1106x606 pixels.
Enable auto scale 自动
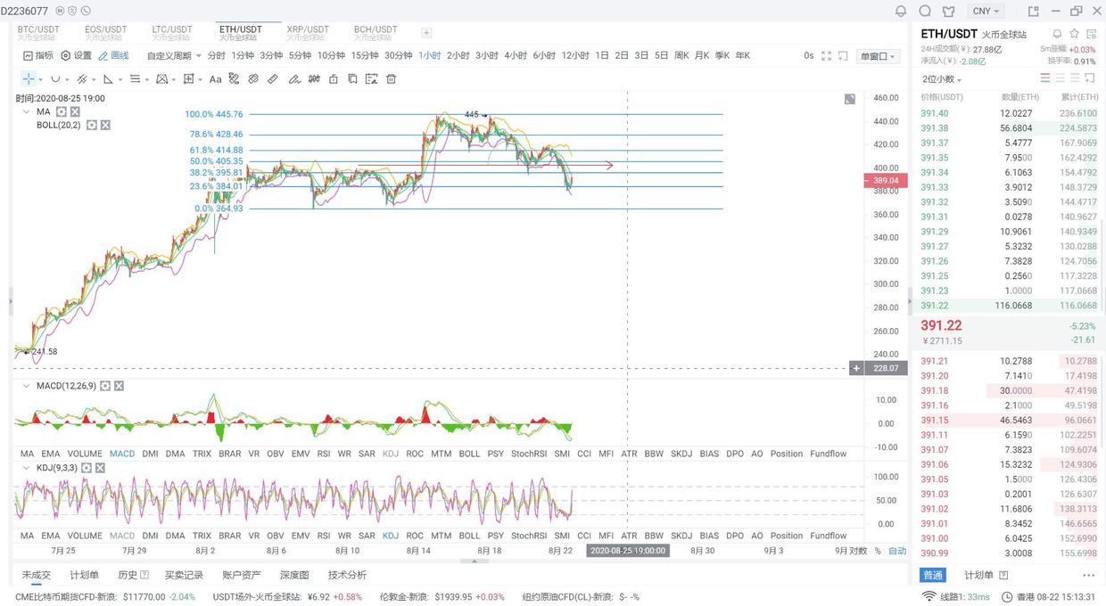(x=897, y=551)
